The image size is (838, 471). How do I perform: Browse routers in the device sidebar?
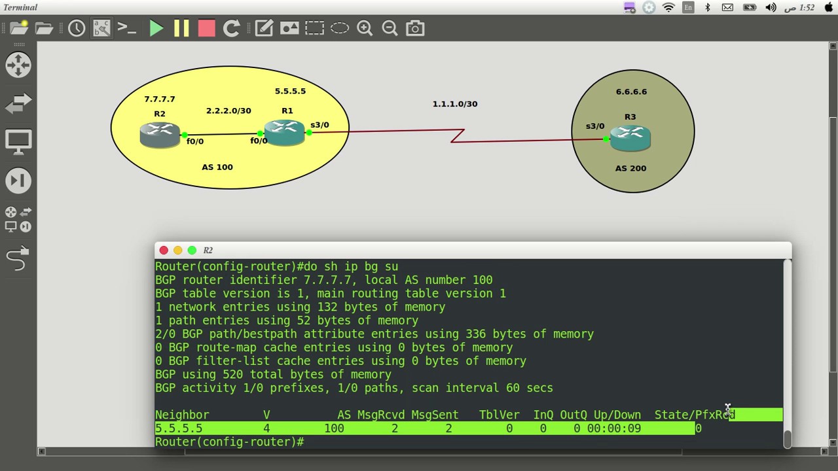18,64
